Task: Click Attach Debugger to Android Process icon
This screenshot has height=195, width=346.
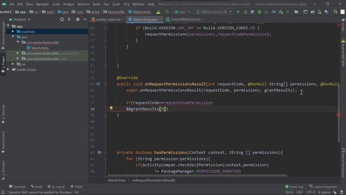Action: [x=281, y=12]
